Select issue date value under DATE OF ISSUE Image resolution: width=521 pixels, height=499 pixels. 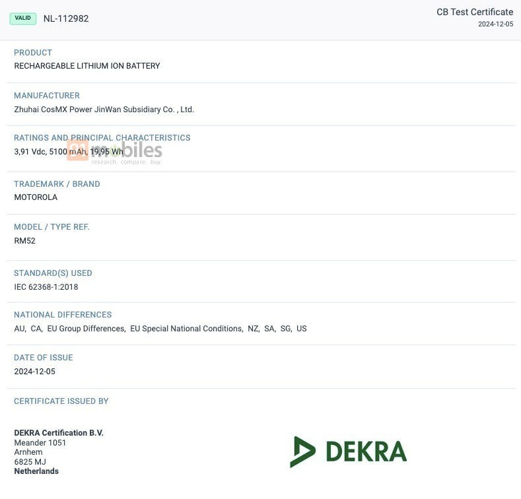click(34, 371)
